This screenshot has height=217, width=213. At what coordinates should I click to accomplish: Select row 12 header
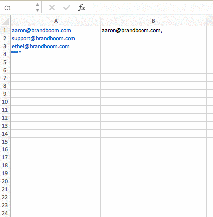coord(5,118)
